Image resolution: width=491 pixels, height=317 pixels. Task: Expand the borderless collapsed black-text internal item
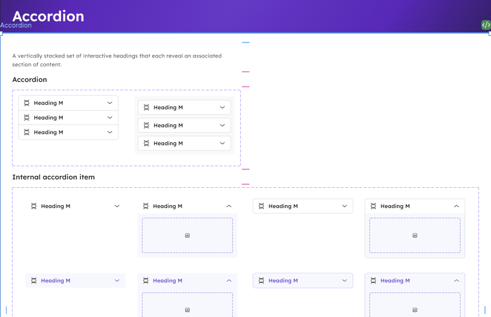(117, 206)
